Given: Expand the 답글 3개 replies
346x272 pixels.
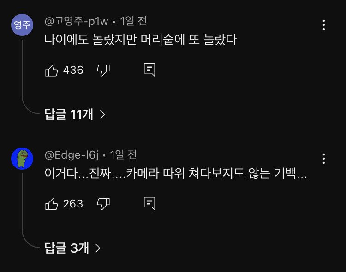Looking at the screenshot, I should click(72, 248).
